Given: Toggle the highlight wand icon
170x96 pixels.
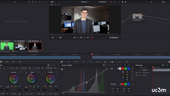Looking at the screenshot, I should [x=59, y=5].
